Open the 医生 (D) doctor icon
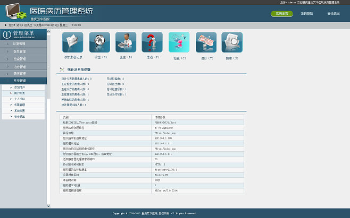The image size is (350, 218). (x=126, y=42)
